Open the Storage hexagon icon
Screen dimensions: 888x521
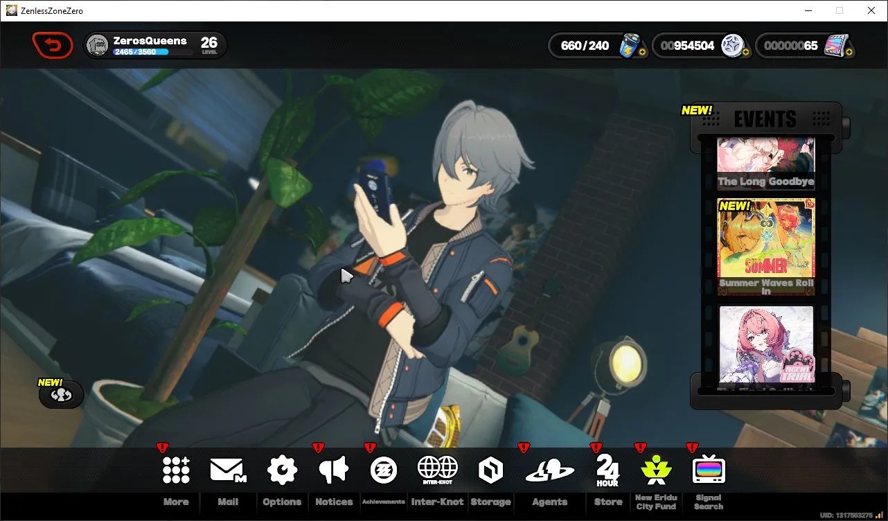click(490, 470)
